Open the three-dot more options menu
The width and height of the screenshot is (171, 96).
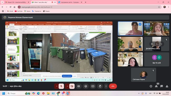tap(106, 86)
